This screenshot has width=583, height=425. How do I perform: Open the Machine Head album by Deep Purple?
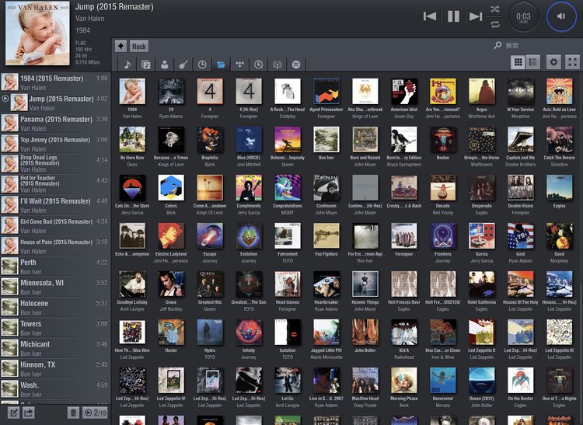[365, 381]
